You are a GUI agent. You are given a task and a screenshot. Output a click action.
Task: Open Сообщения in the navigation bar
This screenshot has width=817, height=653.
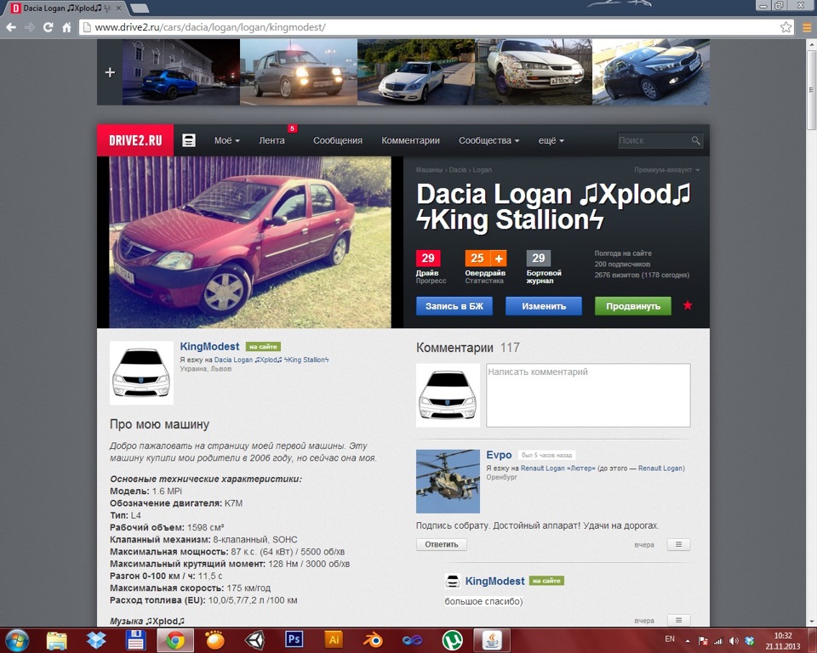[338, 140]
